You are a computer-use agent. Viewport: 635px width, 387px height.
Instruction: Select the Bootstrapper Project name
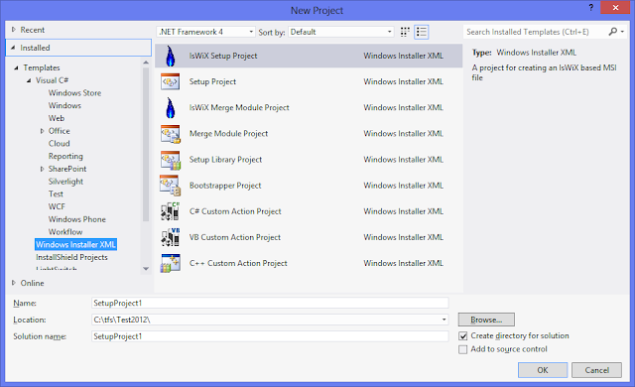coord(225,186)
